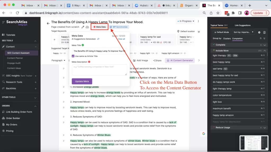Click the back arrow beside the article title
The height and width of the screenshot is (152, 271).
click(x=48, y=23)
